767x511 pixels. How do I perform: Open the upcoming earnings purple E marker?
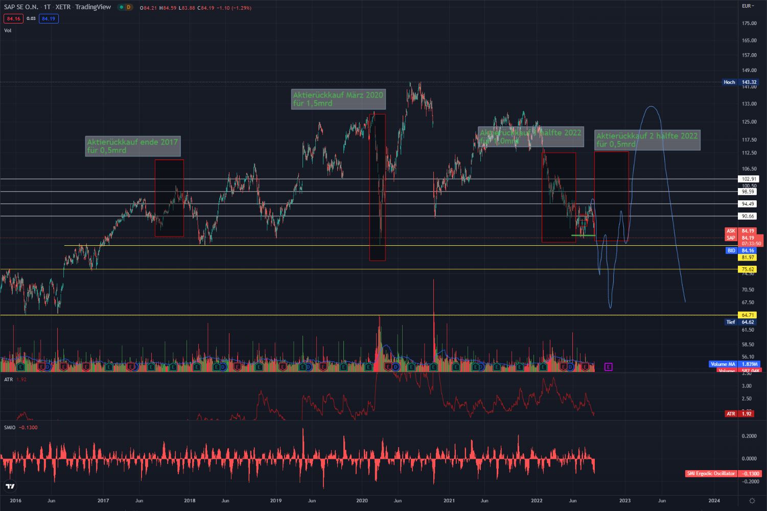[608, 367]
